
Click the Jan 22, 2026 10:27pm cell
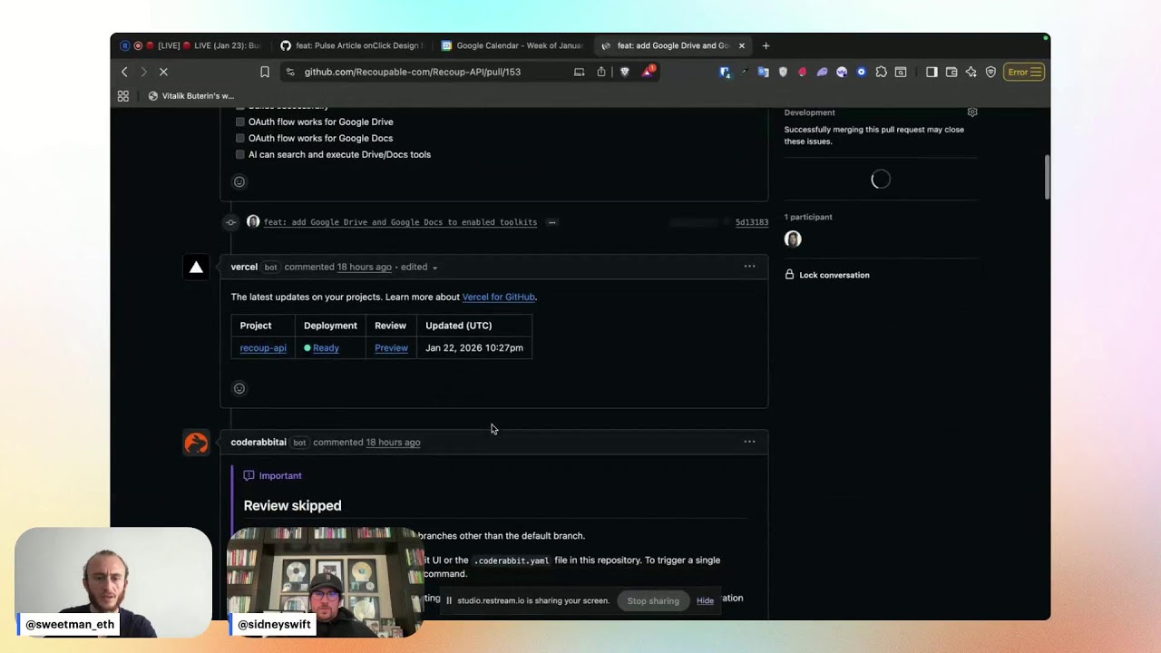pyautogui.click(x=473, y=348)
